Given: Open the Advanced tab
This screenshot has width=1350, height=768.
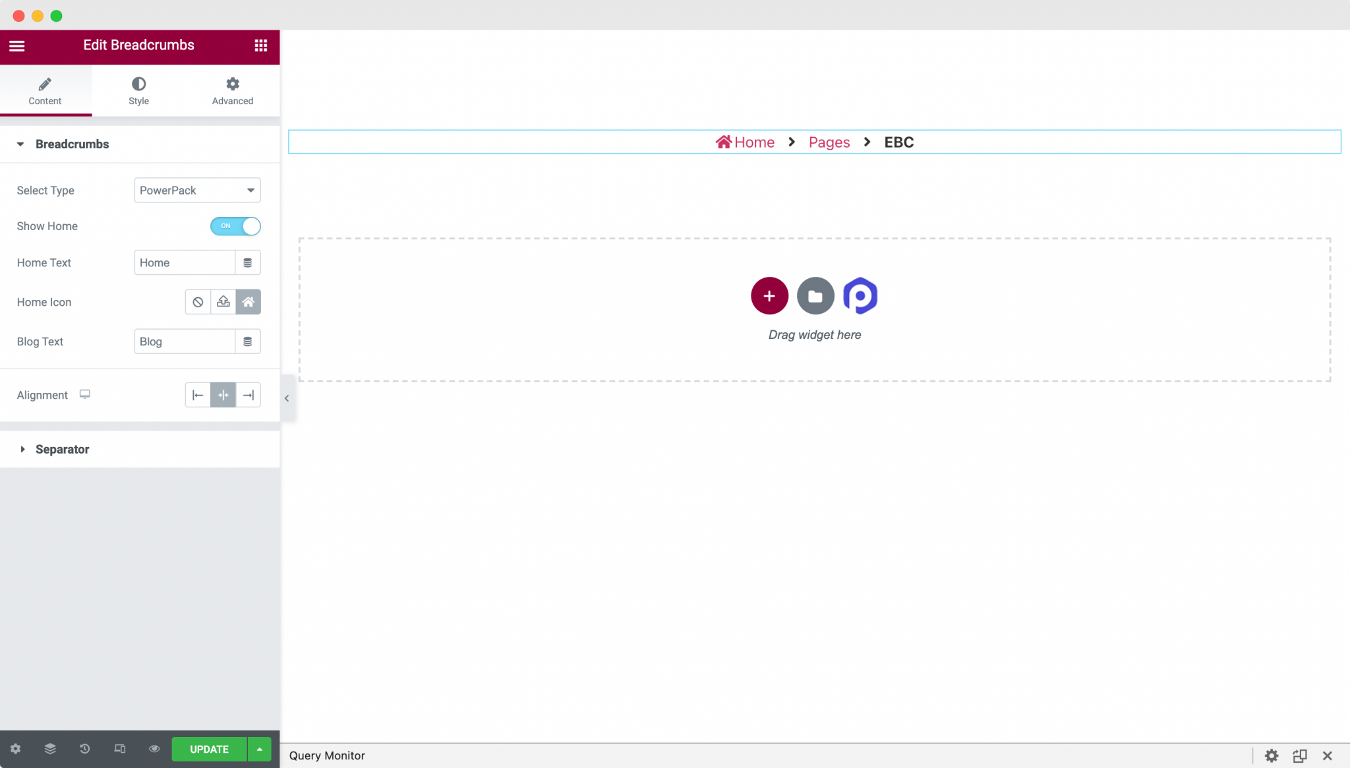Looking at the screenshot, I should pos(232,90).
